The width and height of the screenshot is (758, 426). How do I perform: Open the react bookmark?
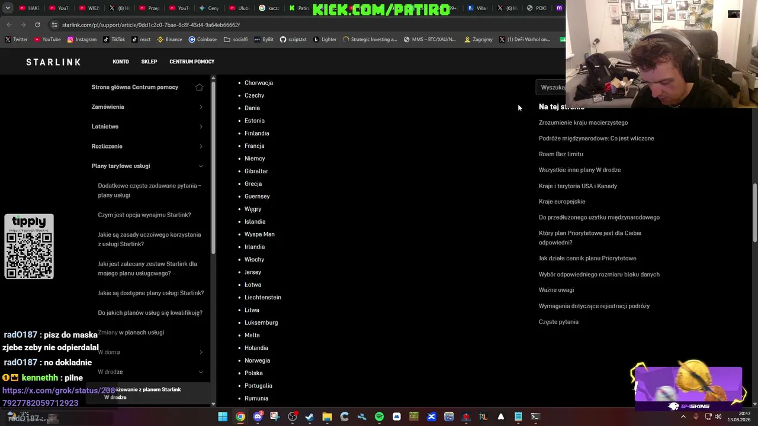[141, 40]
